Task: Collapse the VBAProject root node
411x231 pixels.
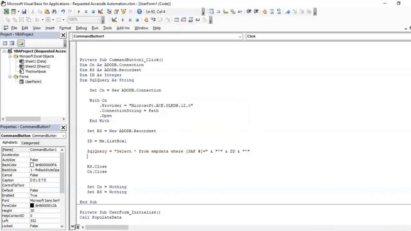Action: 4,51
